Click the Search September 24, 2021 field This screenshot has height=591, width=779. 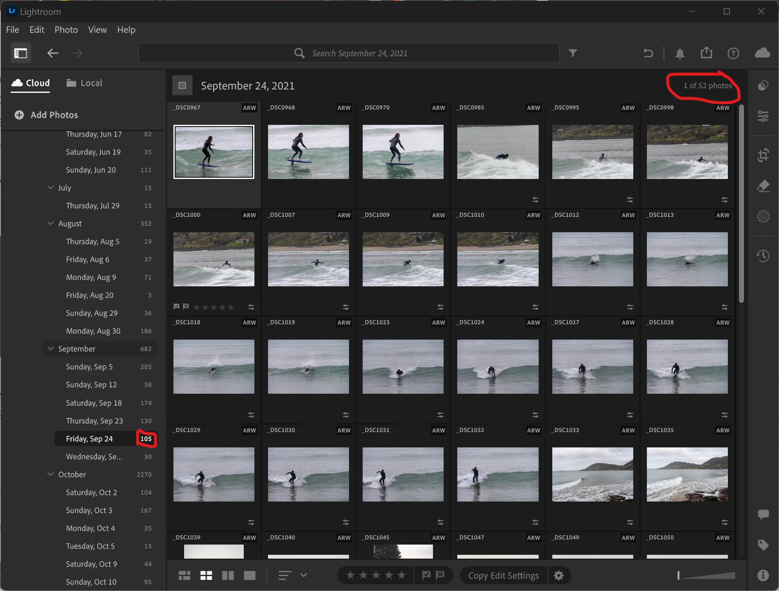click(349, 53)
